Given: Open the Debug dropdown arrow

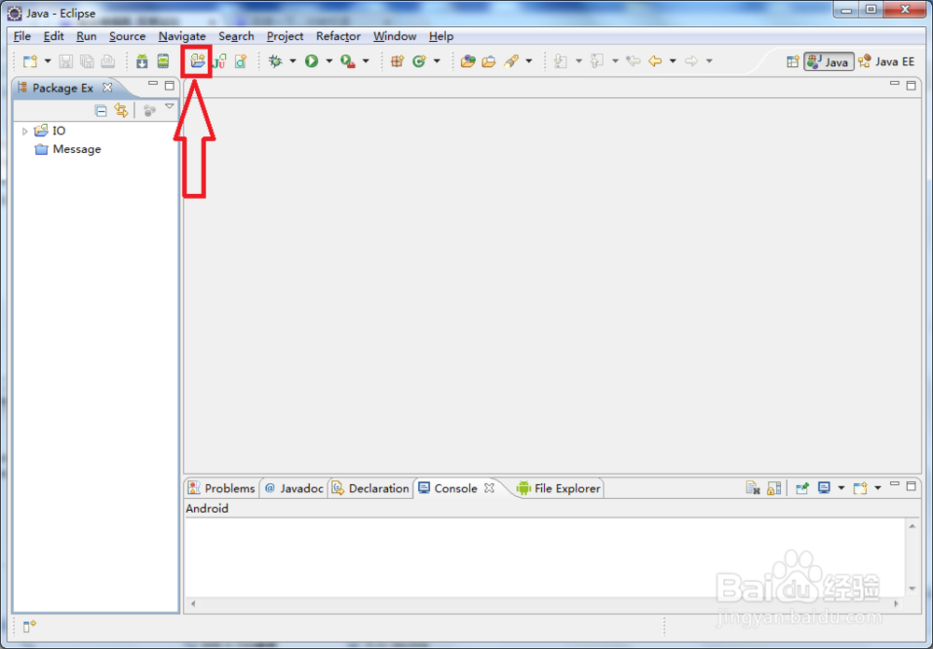Looking at the screenshot, I should pyautogui.click(x=293, y=61).
